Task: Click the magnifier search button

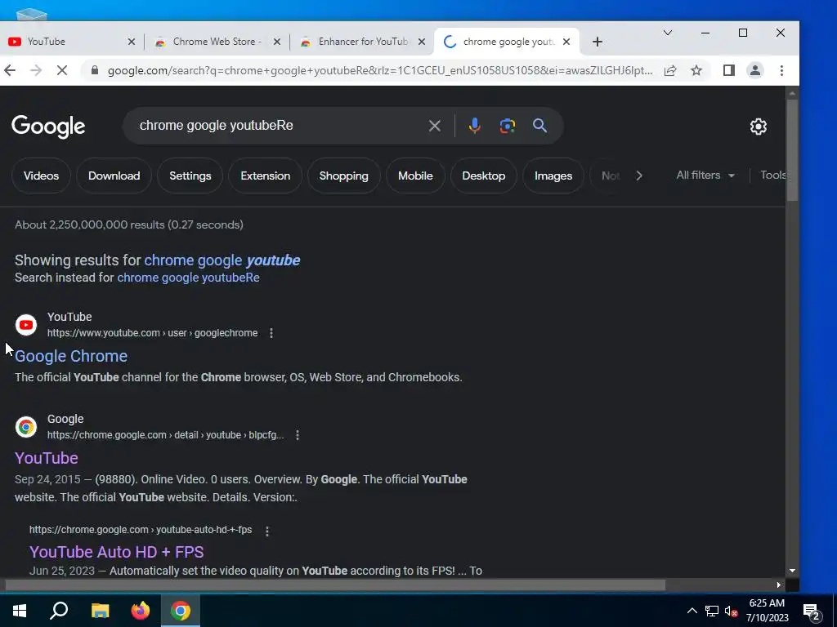Action: pyautogui.click(x=539, y=126)
